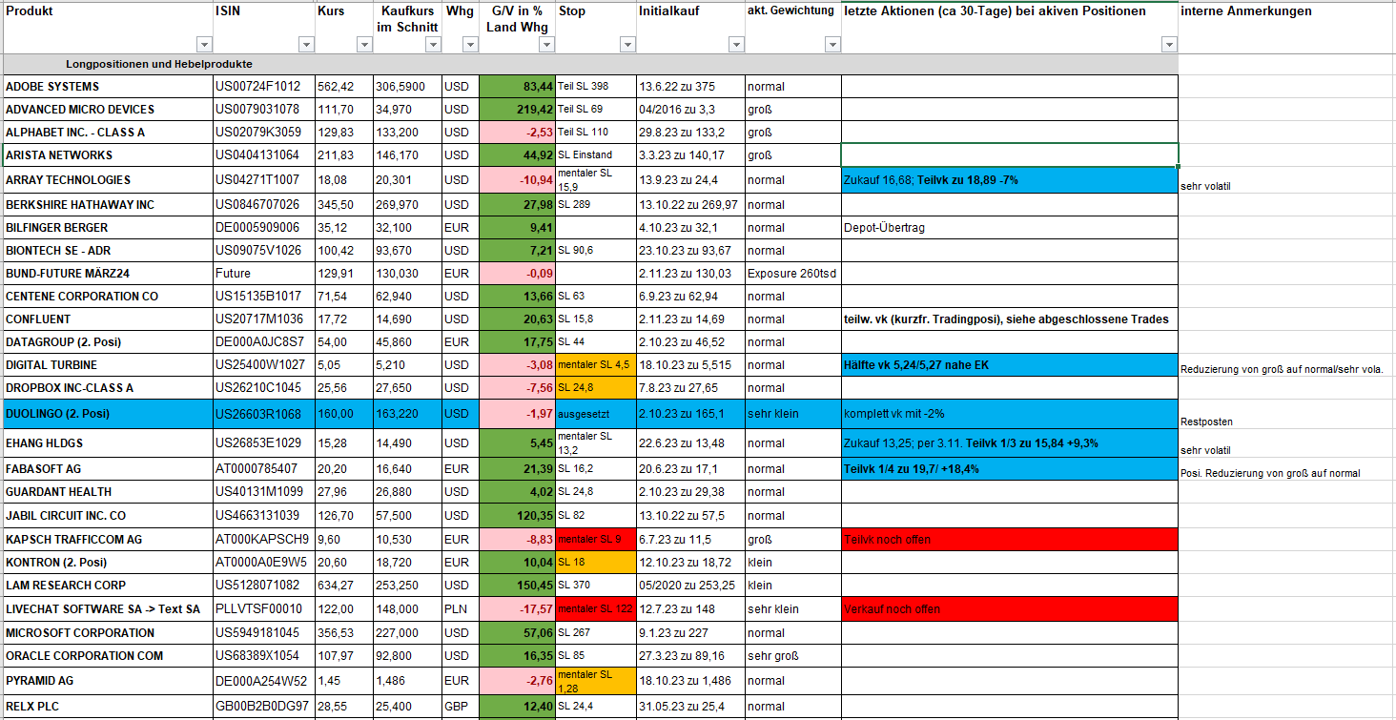Open the ISIN column filter dropdown
The width and height of the screenshot is (1396, 720).
(305, 45)
